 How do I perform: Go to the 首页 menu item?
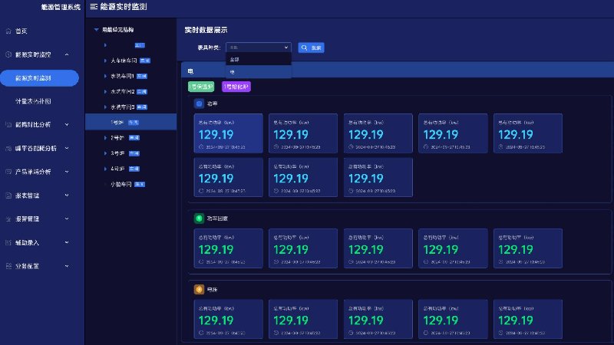(x=21, y=31)
